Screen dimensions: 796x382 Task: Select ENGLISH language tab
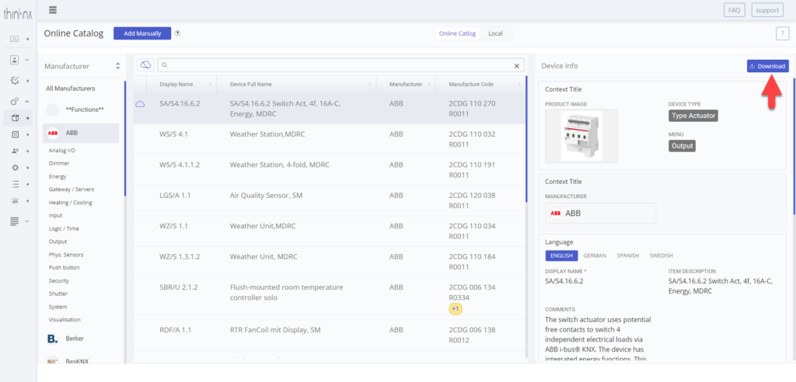561,255
